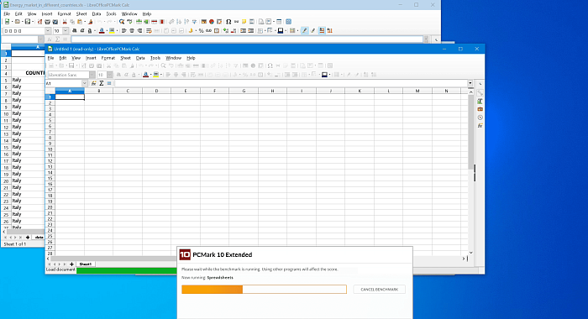The image size is (588, 319).
Task: Add a new sheet in Energy_market window
Action: pyautogui.click(x=28, y=238)
